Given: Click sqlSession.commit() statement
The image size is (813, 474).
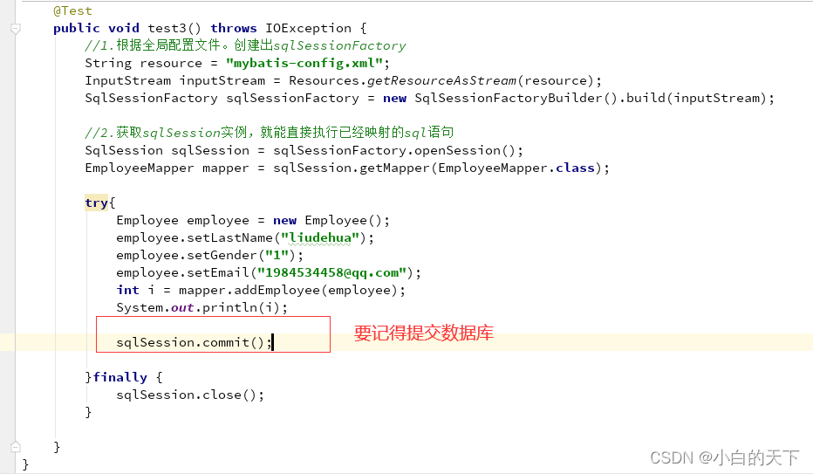Looking at the screenshot, I should click(194, 342).
